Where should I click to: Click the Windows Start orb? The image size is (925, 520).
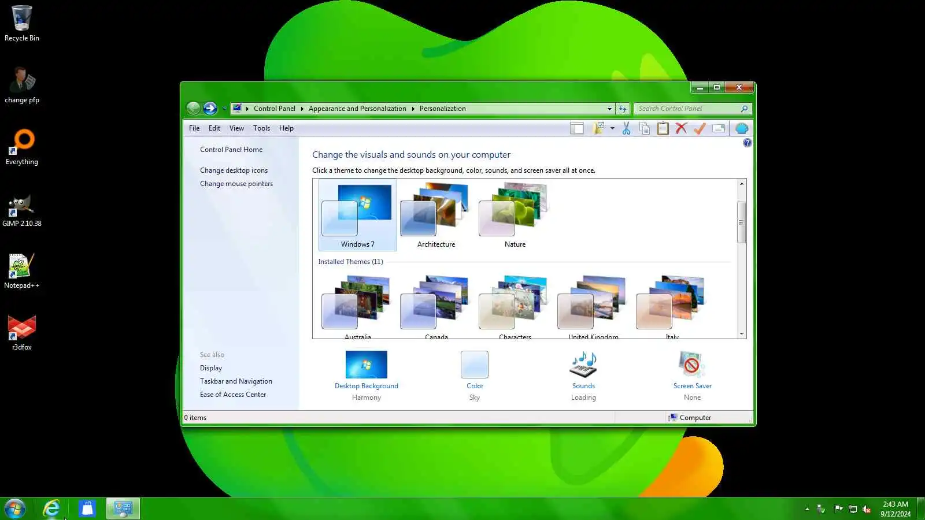click(x=14, y=509)
